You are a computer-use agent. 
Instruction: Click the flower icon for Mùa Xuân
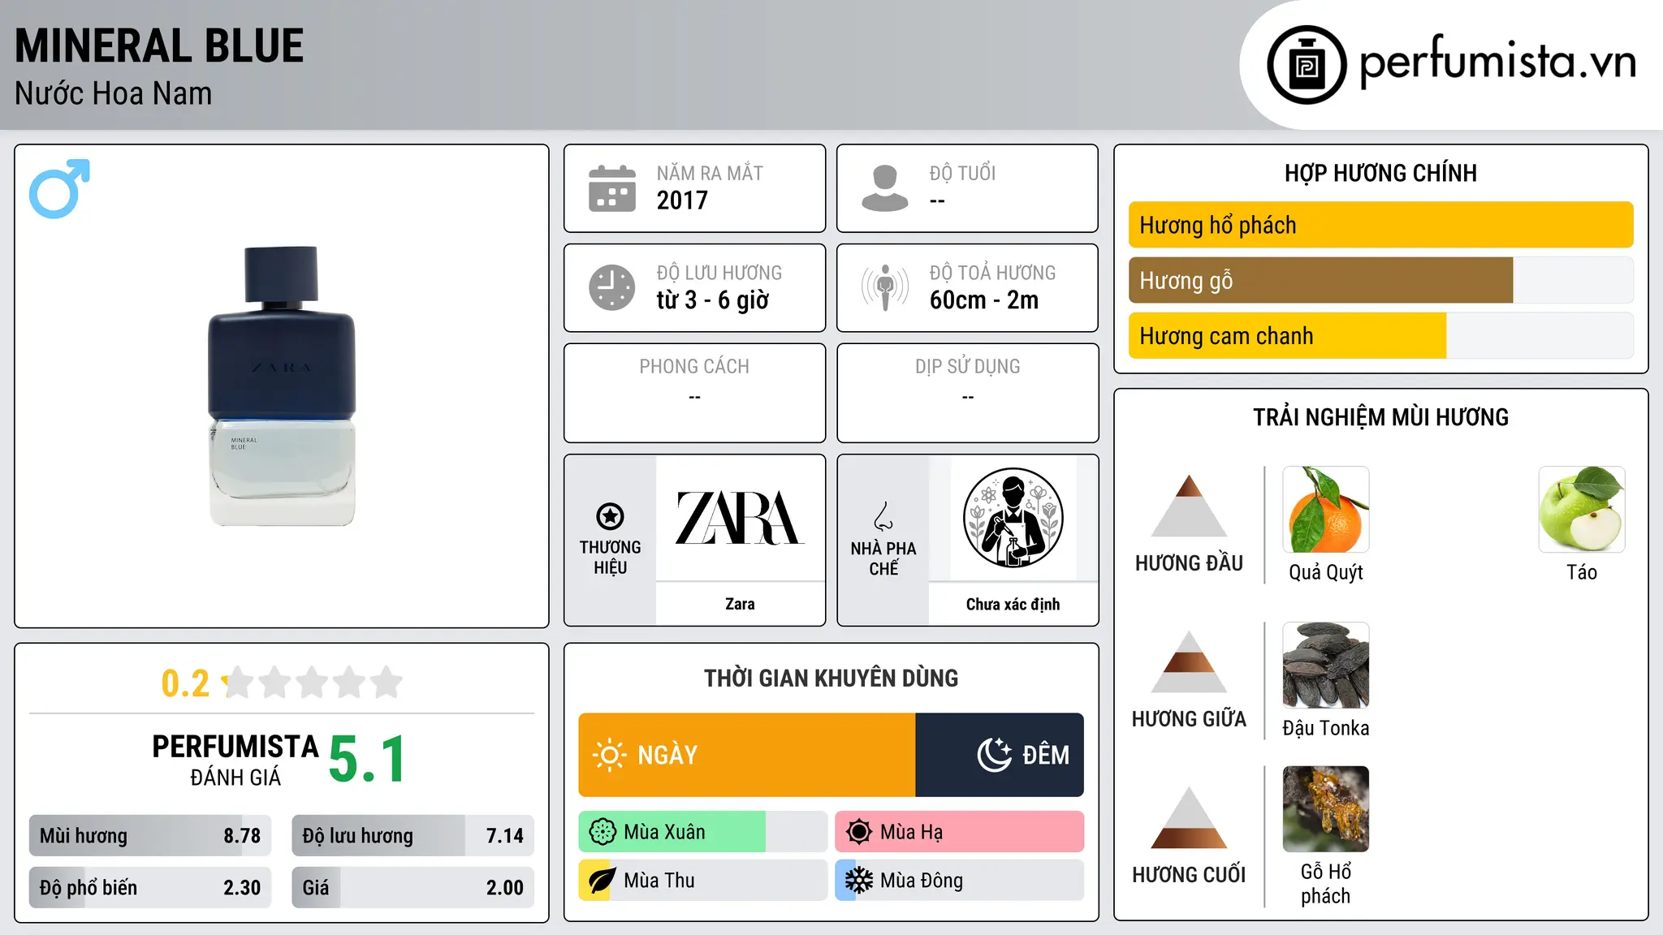point(603,832)
